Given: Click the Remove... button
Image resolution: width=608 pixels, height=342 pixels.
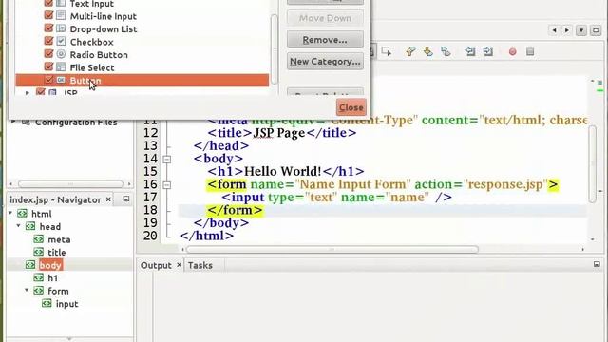Looking at the screenshot, I should 325,40.
